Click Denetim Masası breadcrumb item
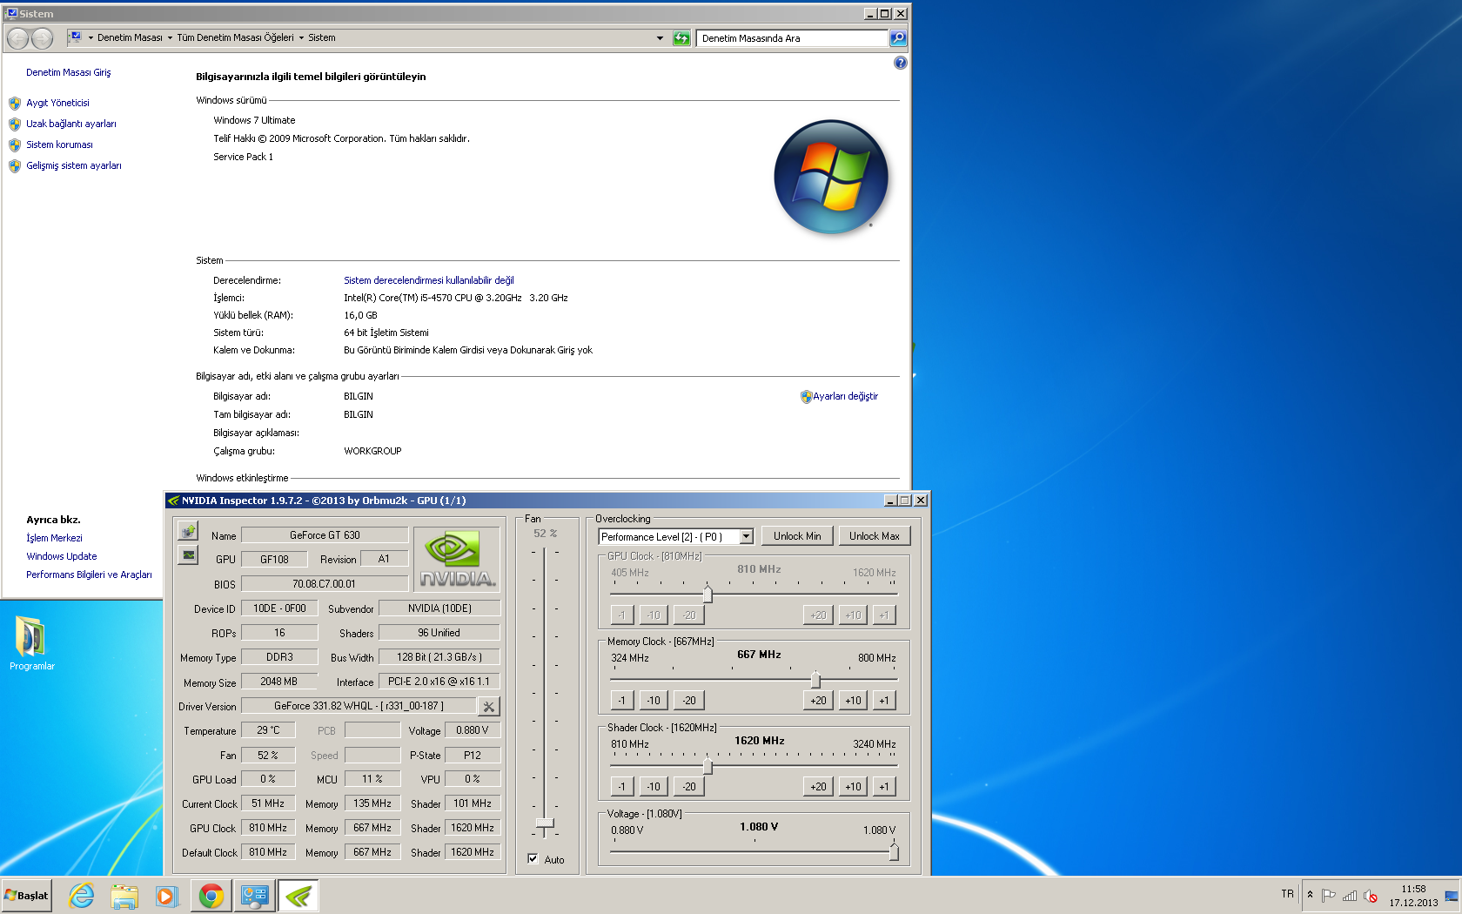 click(130, 38)
